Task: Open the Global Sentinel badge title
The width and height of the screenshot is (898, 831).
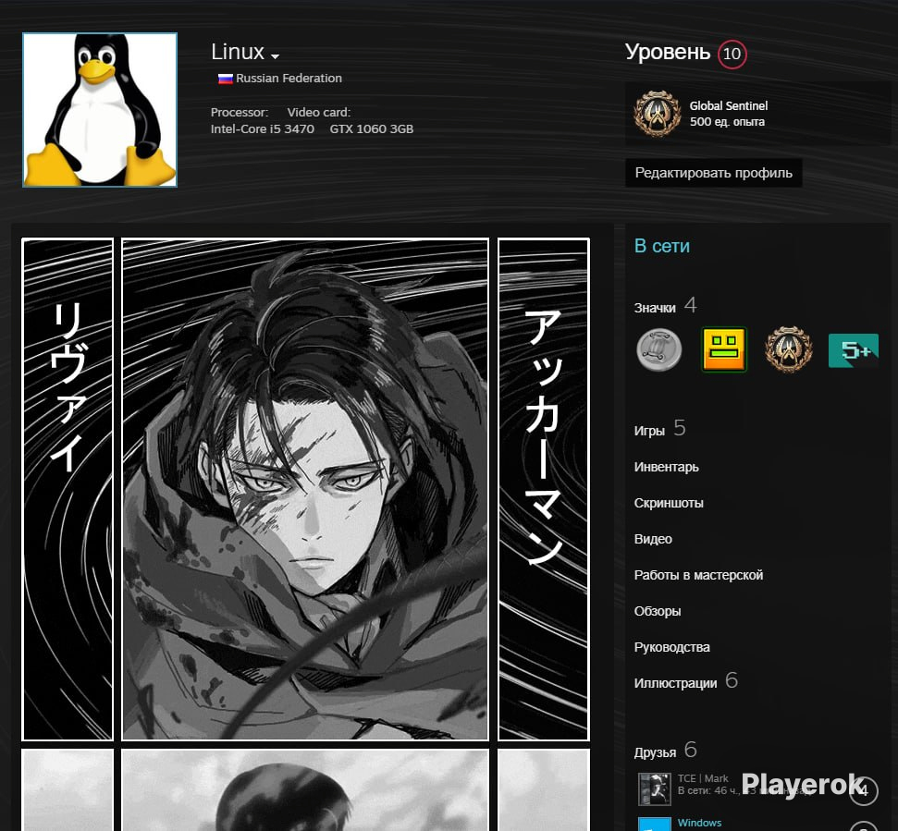Action: click(x=729, y=106)
